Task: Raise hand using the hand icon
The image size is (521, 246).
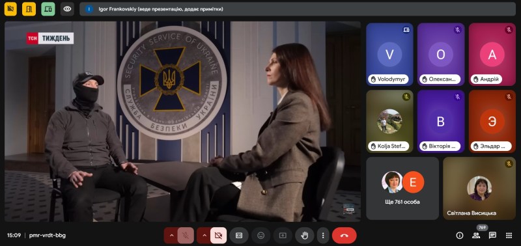Action: [304, 236]
